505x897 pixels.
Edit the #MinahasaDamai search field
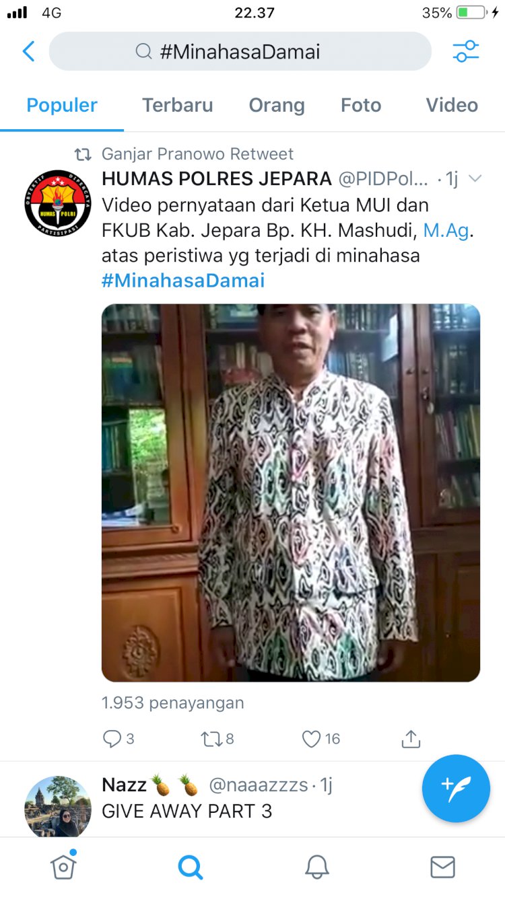240,51
